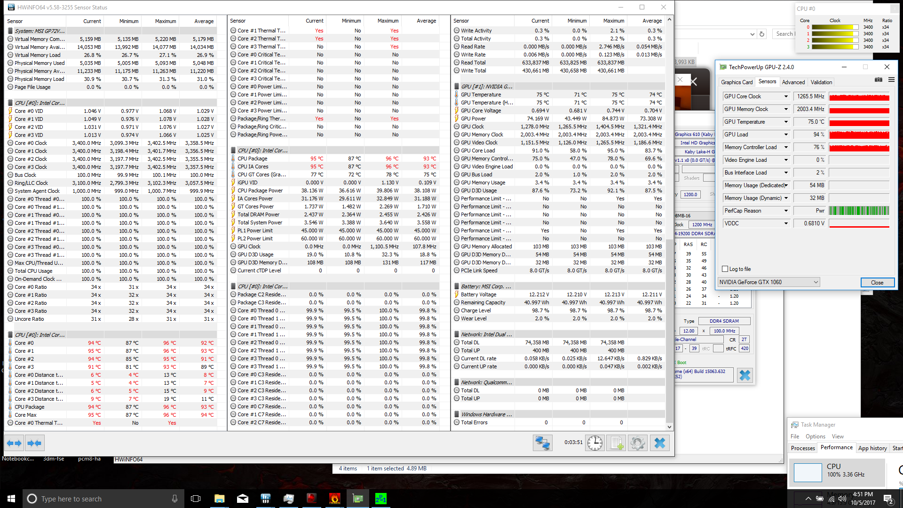Open the NVIDIA GeForce GTX 1060 selector
903x508 pixels.
tap(768, 282)
